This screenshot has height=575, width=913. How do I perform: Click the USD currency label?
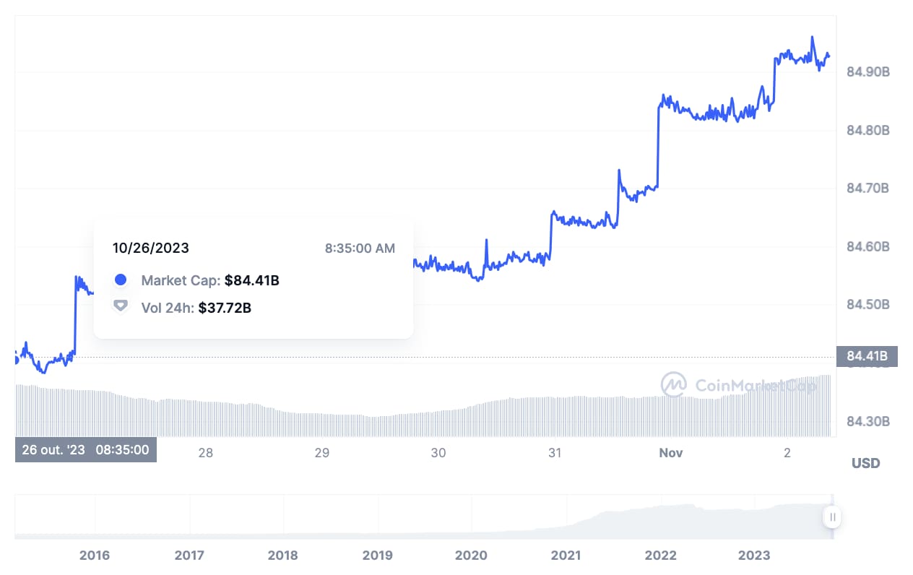[865, 463]
